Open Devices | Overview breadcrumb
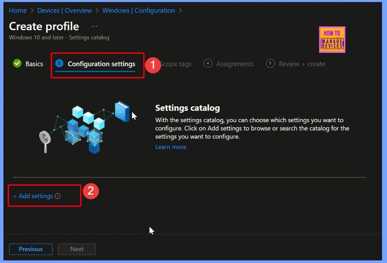Screen dimensions: 387x263 click(x=64, y=11)
